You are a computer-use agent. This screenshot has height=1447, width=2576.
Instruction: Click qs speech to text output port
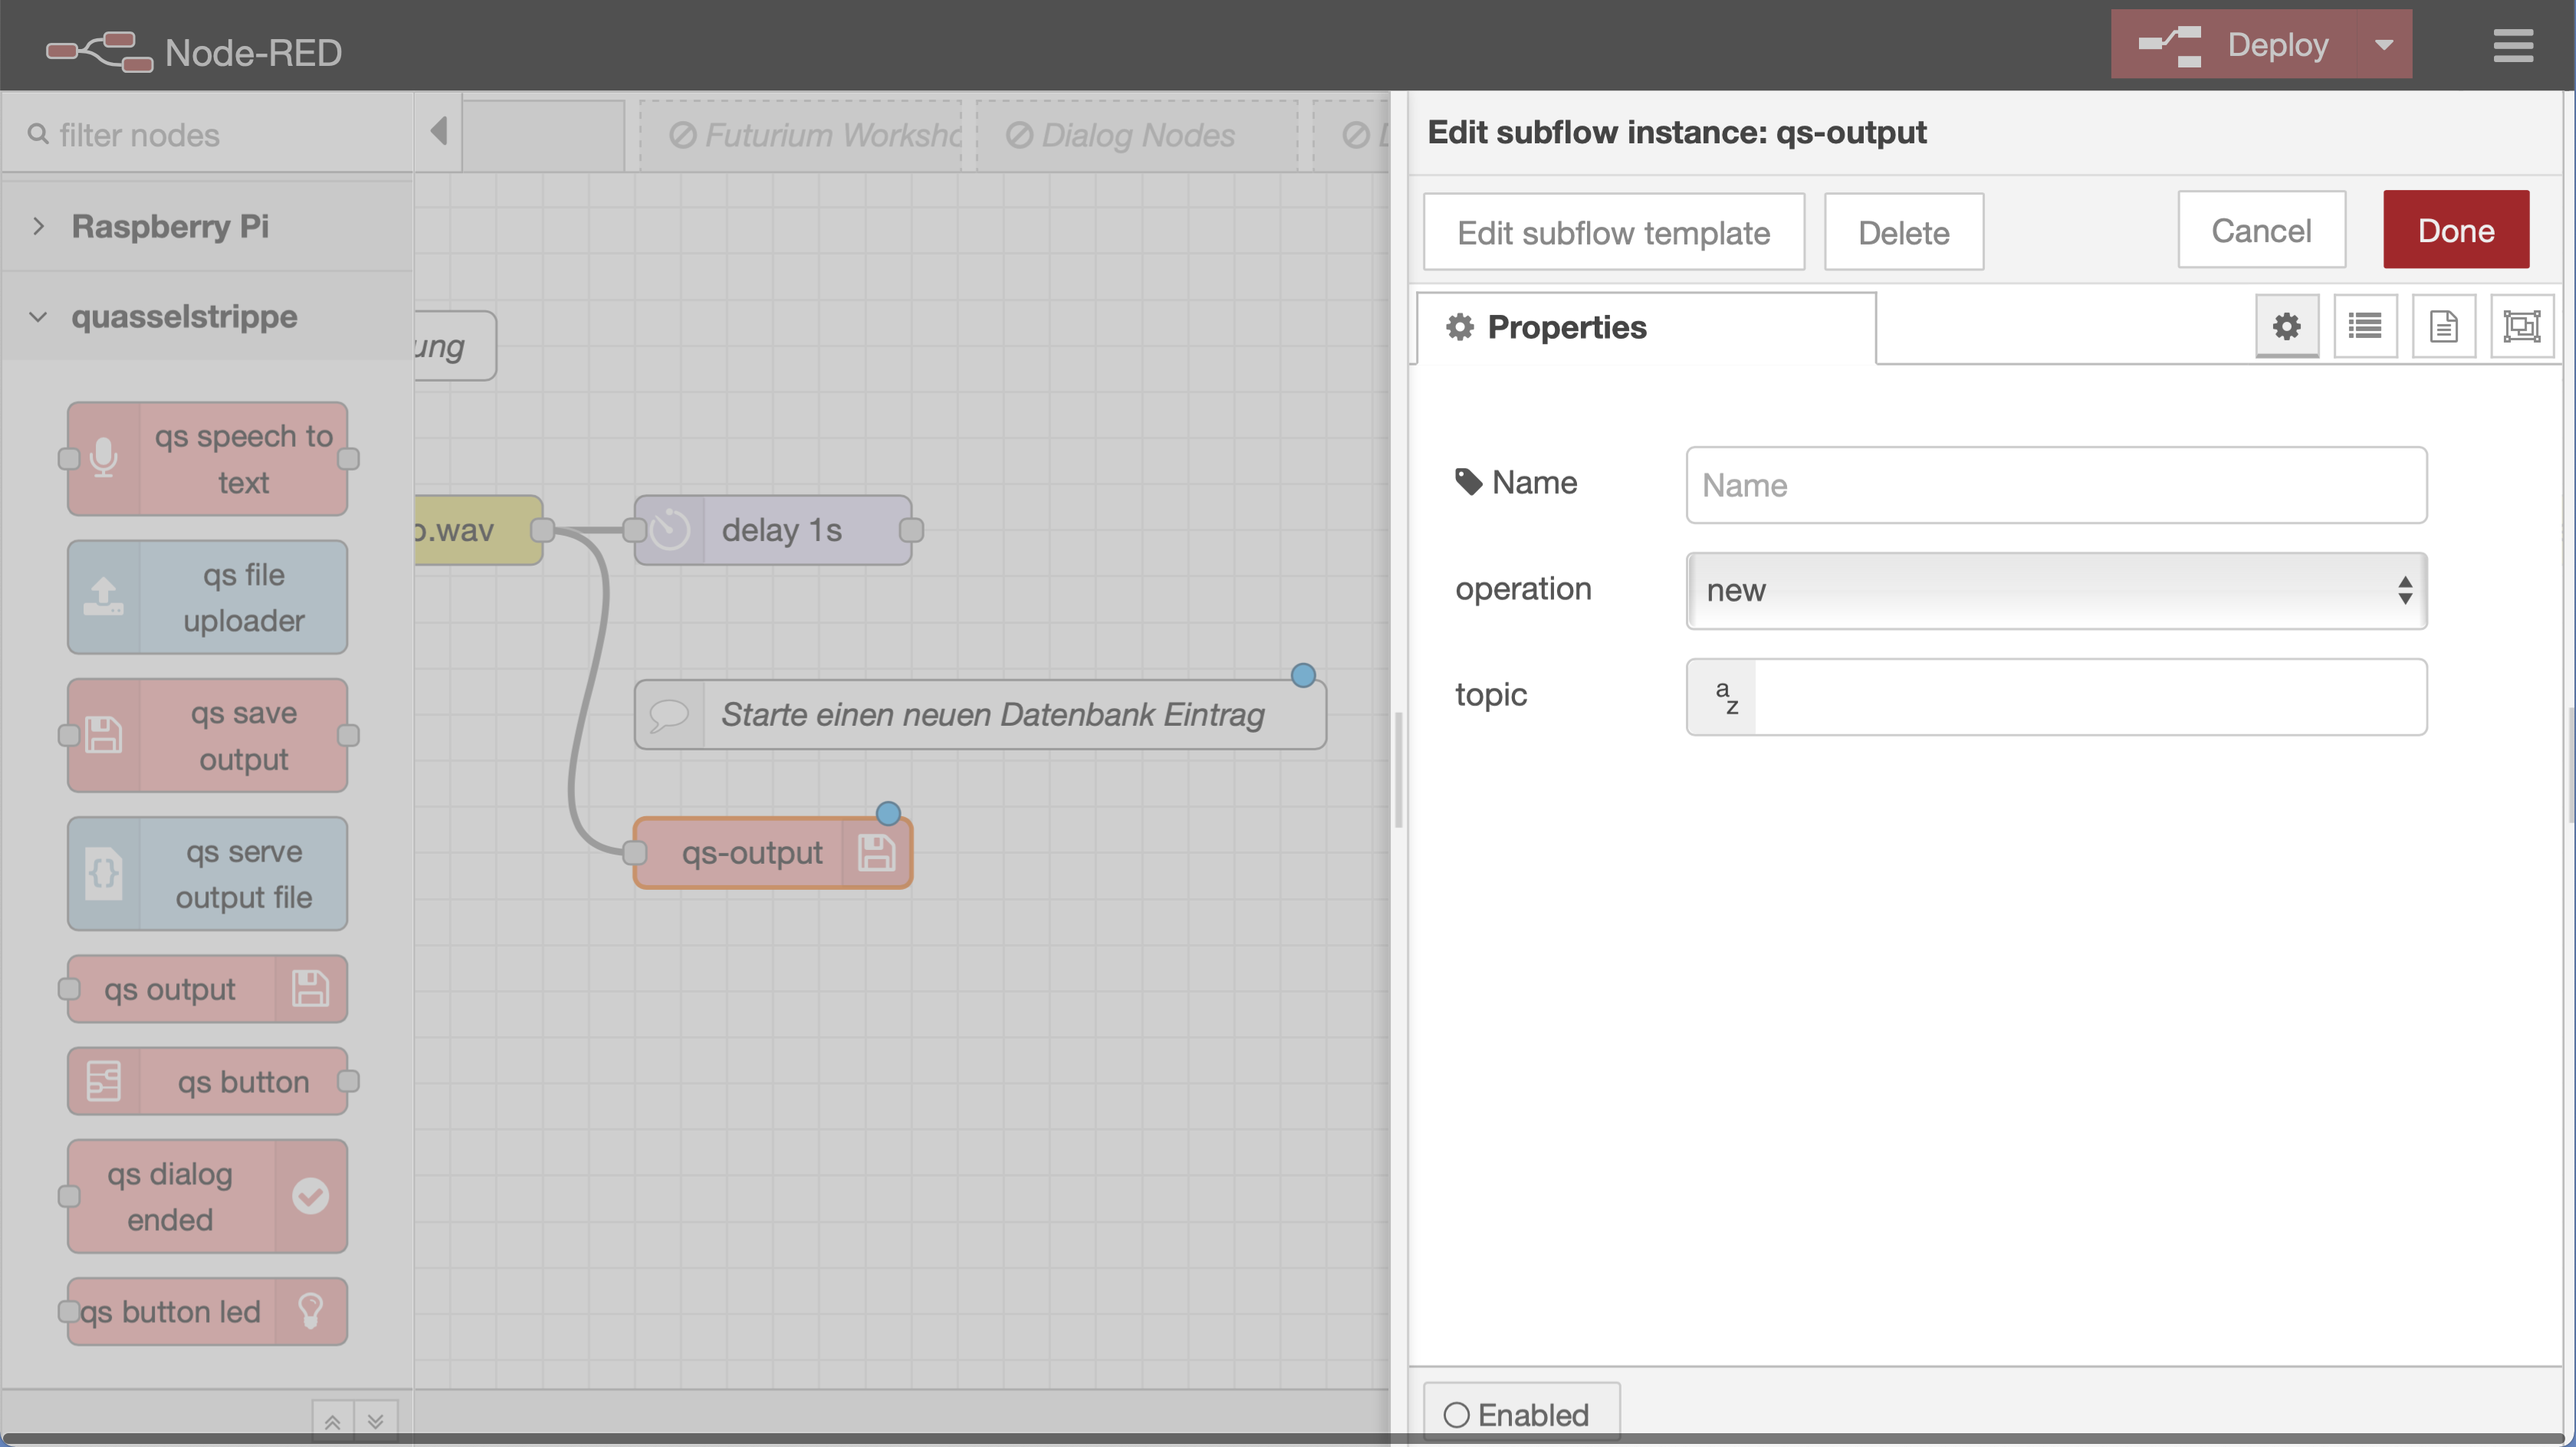(x=348, y=459)
